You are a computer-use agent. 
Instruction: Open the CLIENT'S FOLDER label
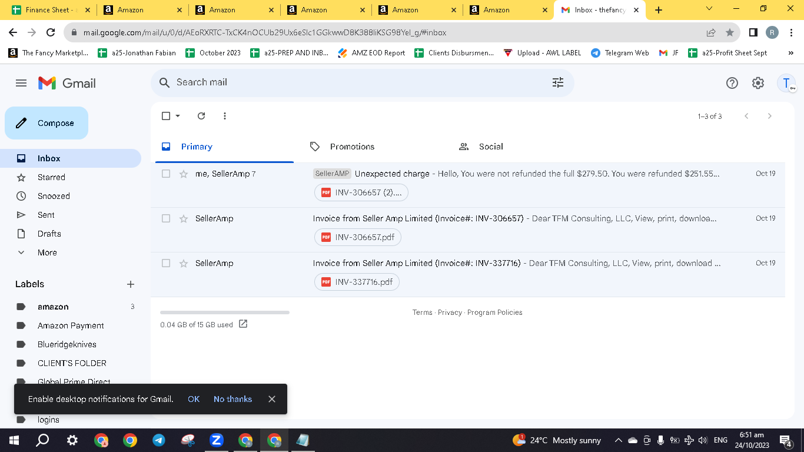click(71, 363)
